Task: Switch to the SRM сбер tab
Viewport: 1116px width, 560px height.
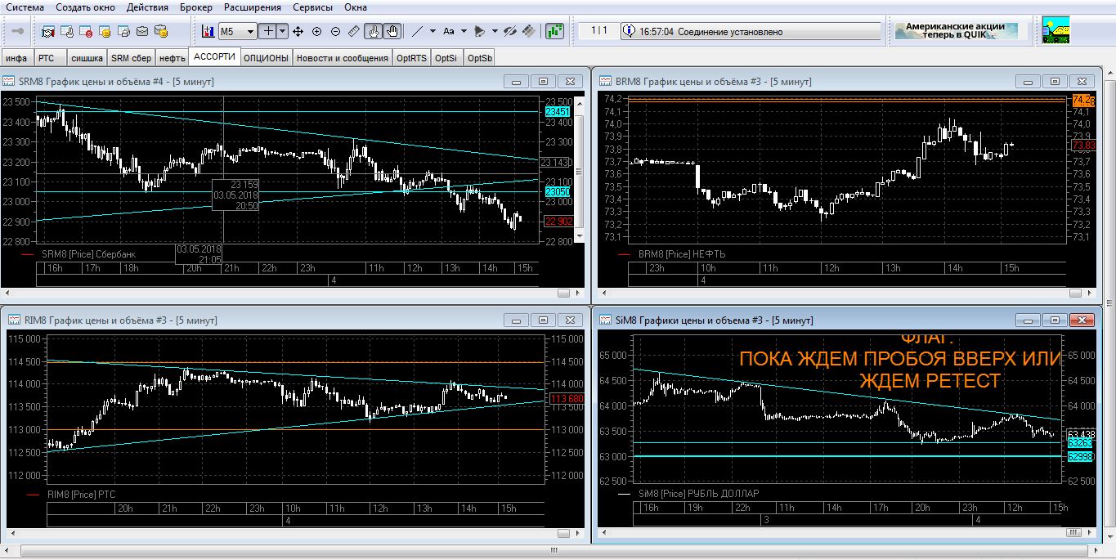Action: pyautogui.click(x=132, y=58)
